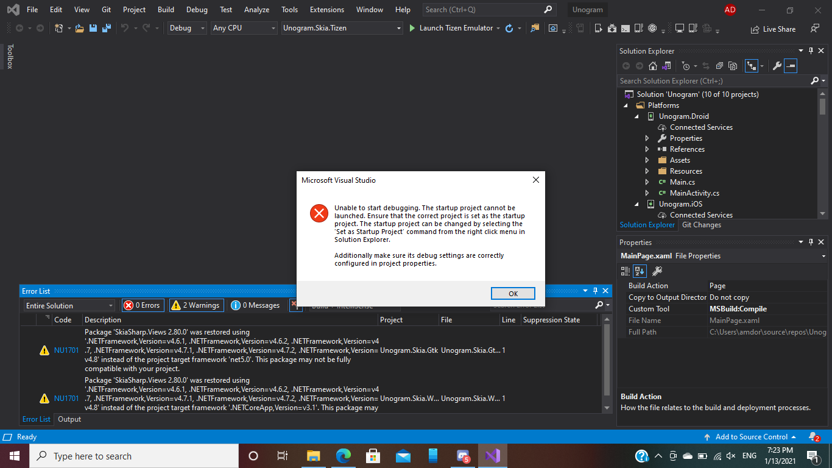832x468 pixels.
Task: Collapse the Unogram.Droid project node
Action: point(636,116)
